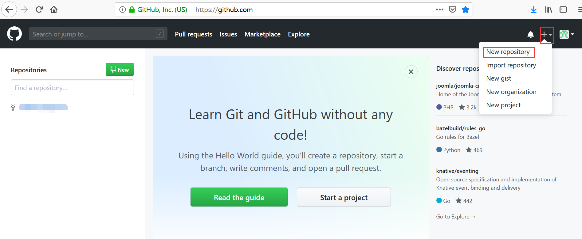The height and width of the screenshot is (239, 582).
Task: Click the slash shortcut hint in search
Action: click(x=160, y=34)
